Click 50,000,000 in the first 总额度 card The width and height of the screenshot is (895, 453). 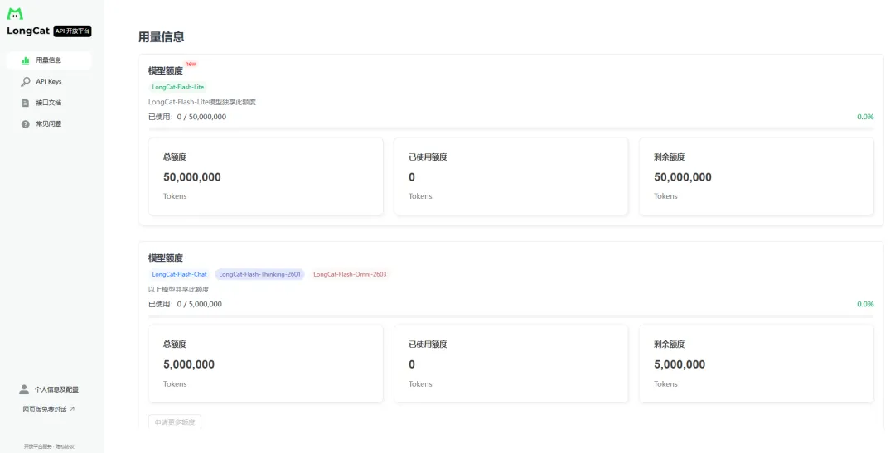(191, 177)
